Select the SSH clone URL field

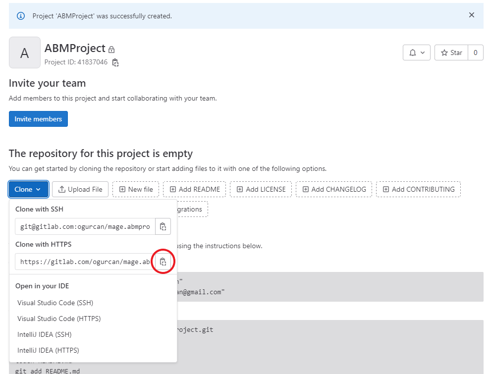coord(85,226)
